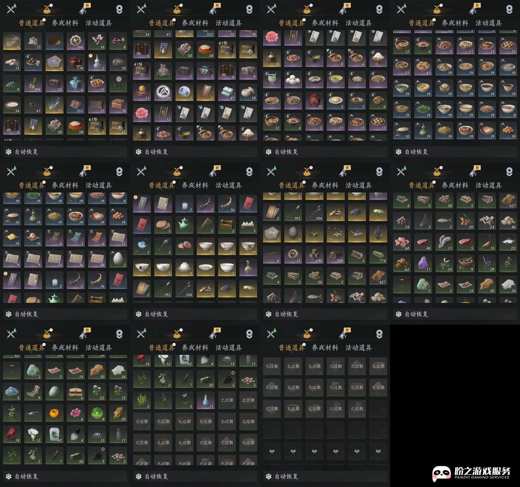Viewport: 520px width, 487px height.
Task: Expand the first locked slot arrow in bottom row
Action: [272, 451]
